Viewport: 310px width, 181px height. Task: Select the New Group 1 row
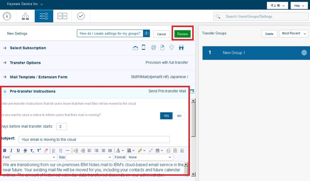pyautogui.click(x=256, y=53)
